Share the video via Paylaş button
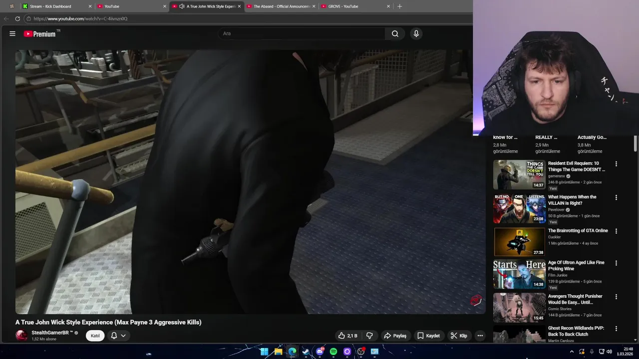The width and height of the screenshot is (639, 359). 396,336
